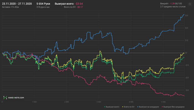Click the 3 000 hands x-axis marker
Viewport: 194px width, 110px height.
point(99,102)
